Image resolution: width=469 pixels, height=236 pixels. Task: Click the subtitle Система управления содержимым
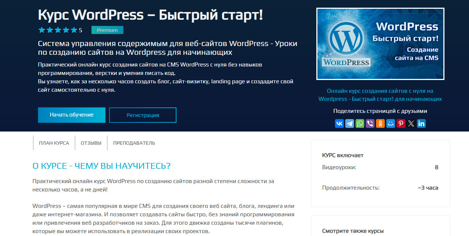tap(168, 48)
